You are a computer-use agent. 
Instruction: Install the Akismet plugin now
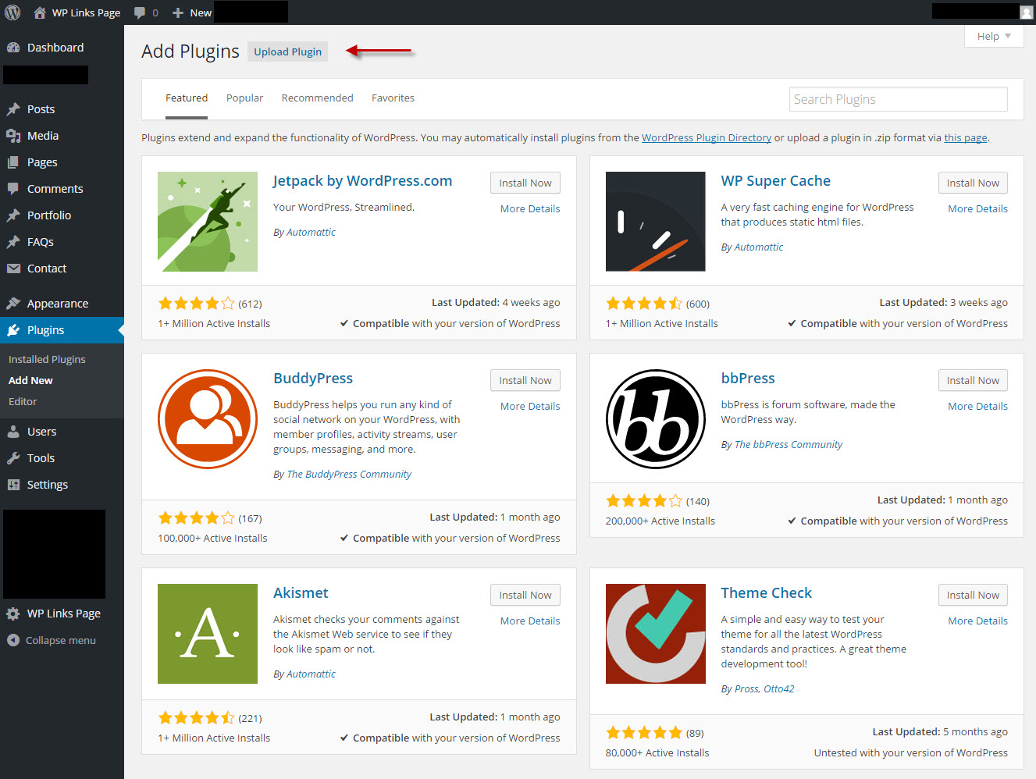tap(525, 595)
